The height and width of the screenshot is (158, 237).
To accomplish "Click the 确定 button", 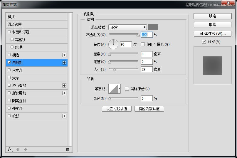I will pos(213,16).
